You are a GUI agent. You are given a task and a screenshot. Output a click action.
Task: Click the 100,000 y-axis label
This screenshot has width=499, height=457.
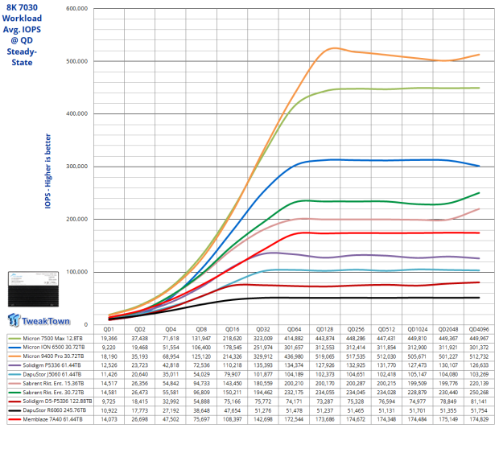(x=77, y=272)
